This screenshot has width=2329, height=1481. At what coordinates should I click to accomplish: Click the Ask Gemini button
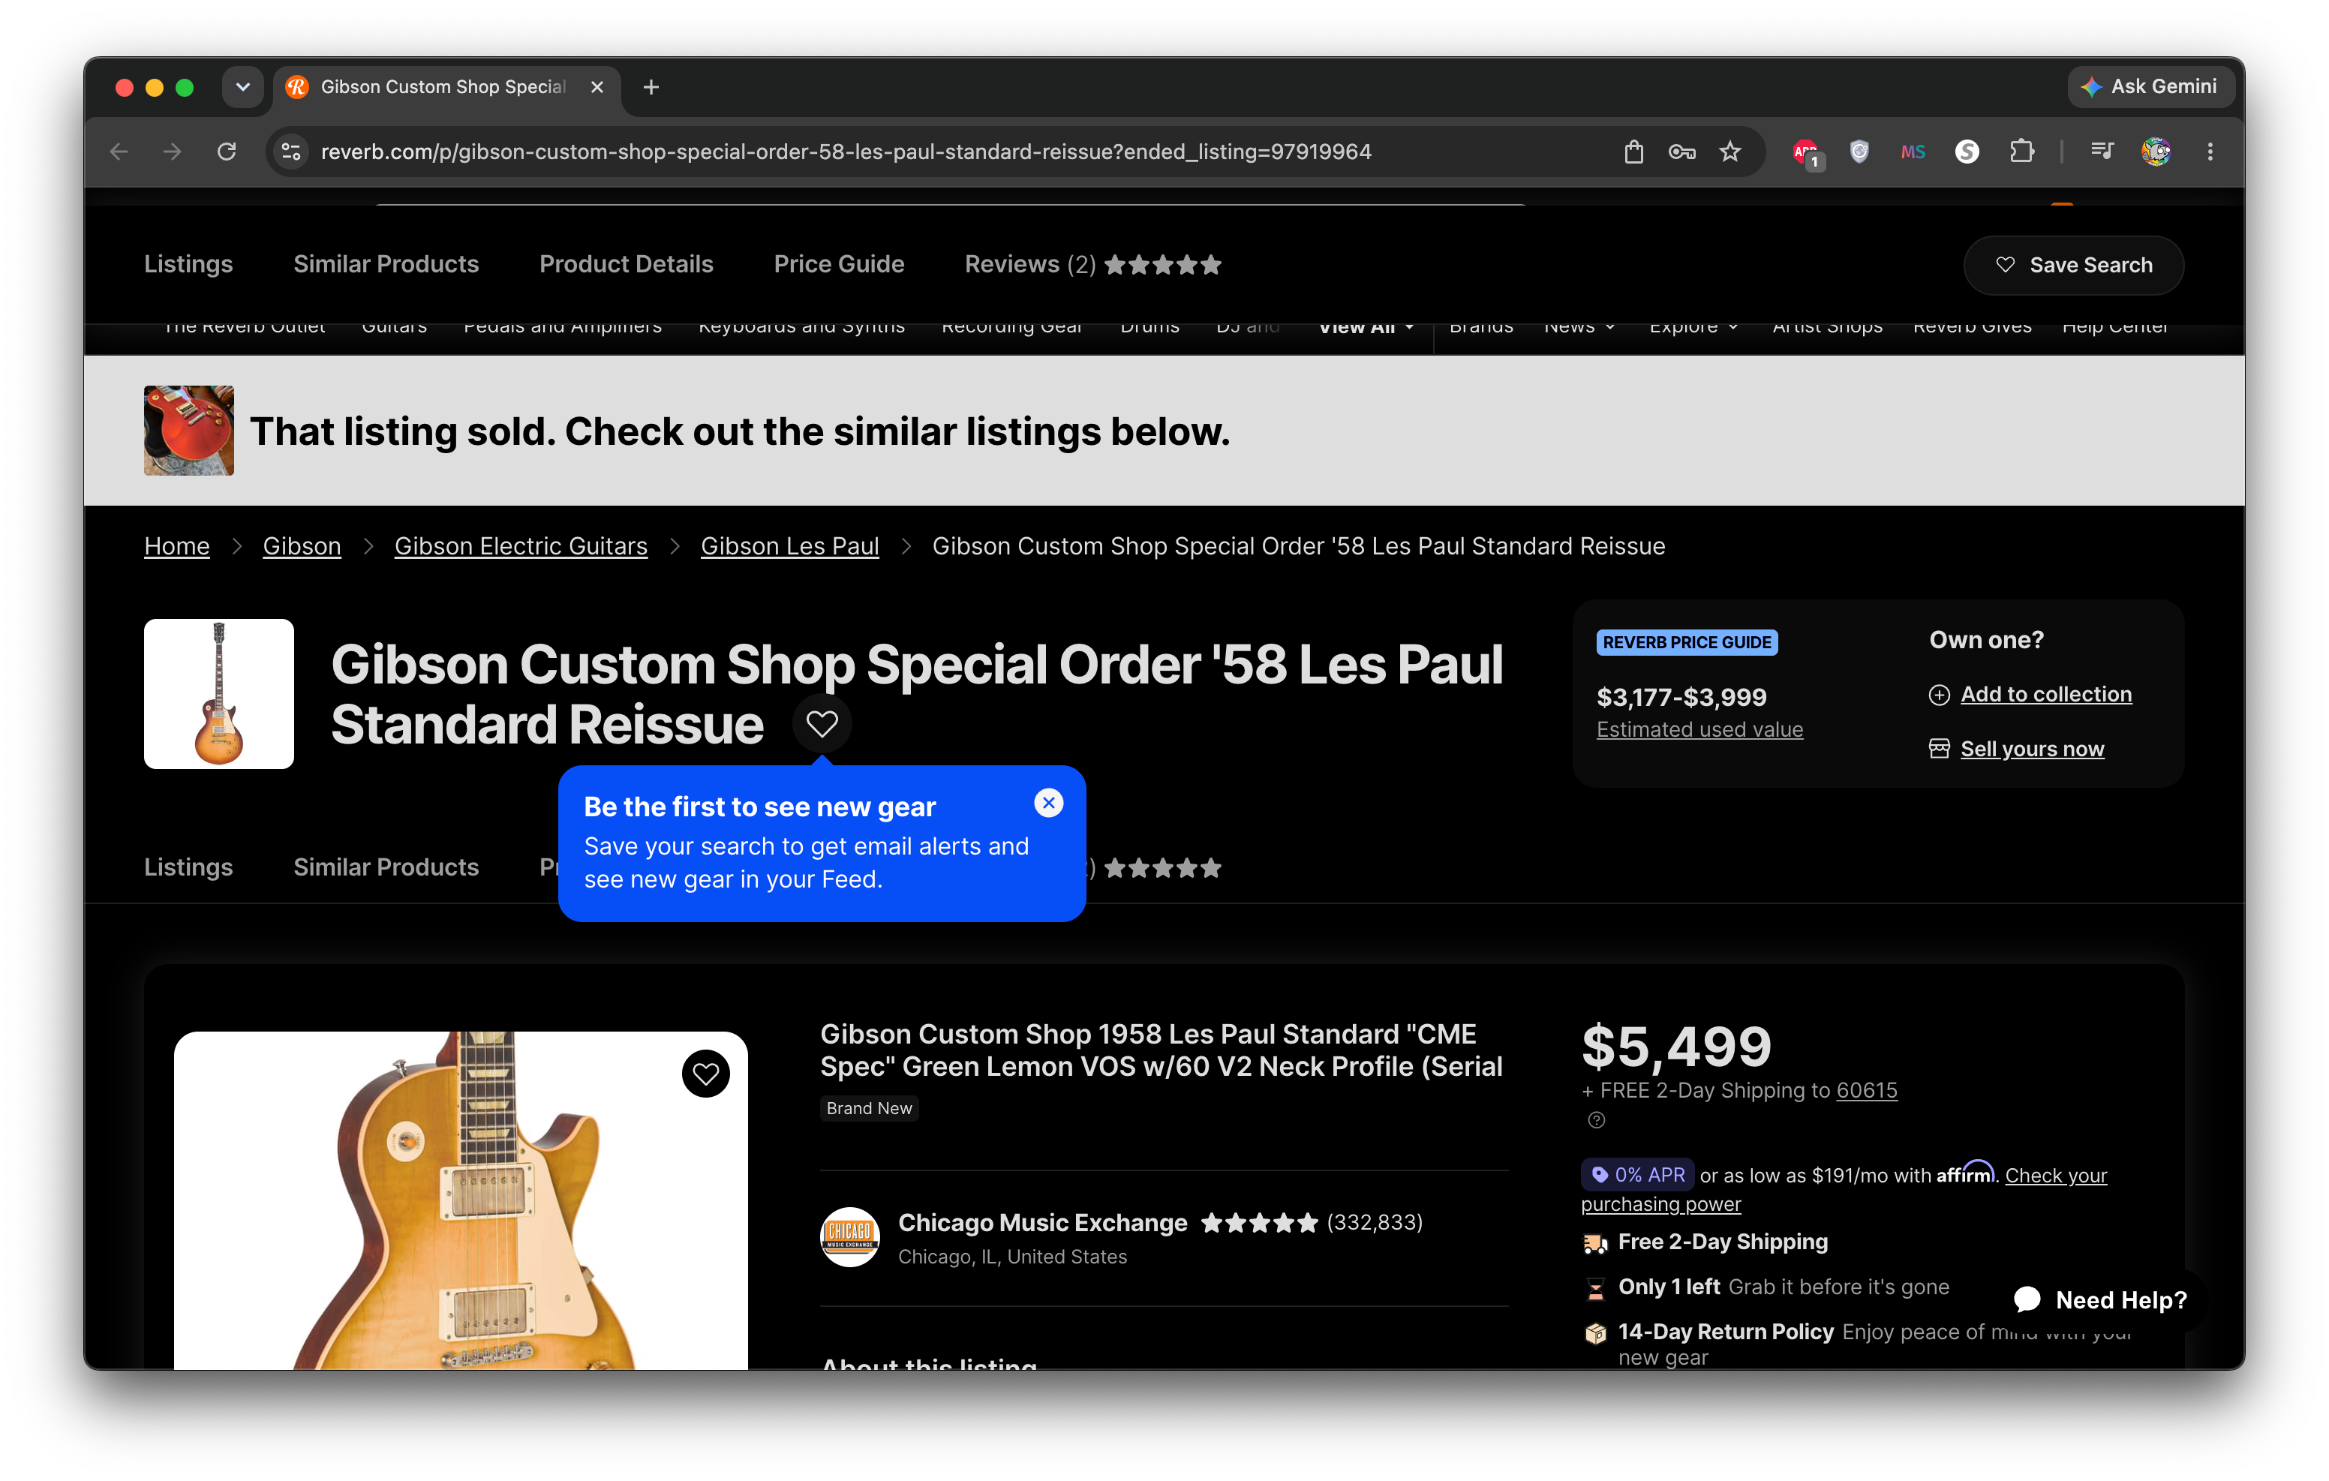2150,86
